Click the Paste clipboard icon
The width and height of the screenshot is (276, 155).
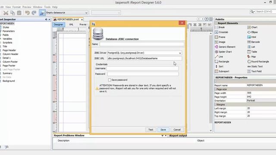[x=19, y=12]
